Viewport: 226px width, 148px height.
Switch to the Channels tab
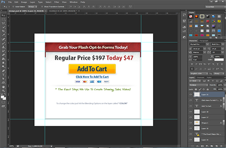tap(200, 77)
